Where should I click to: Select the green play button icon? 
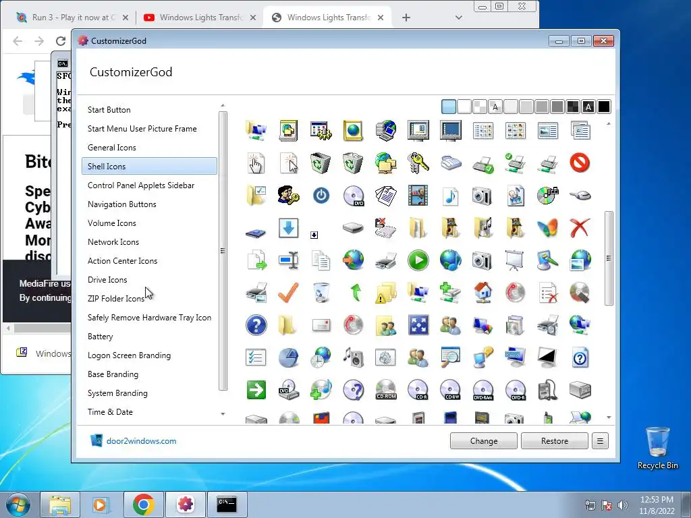(418, 260)
